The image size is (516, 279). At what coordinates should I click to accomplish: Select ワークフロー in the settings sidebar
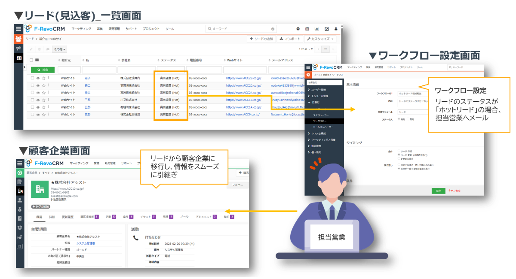320,121
